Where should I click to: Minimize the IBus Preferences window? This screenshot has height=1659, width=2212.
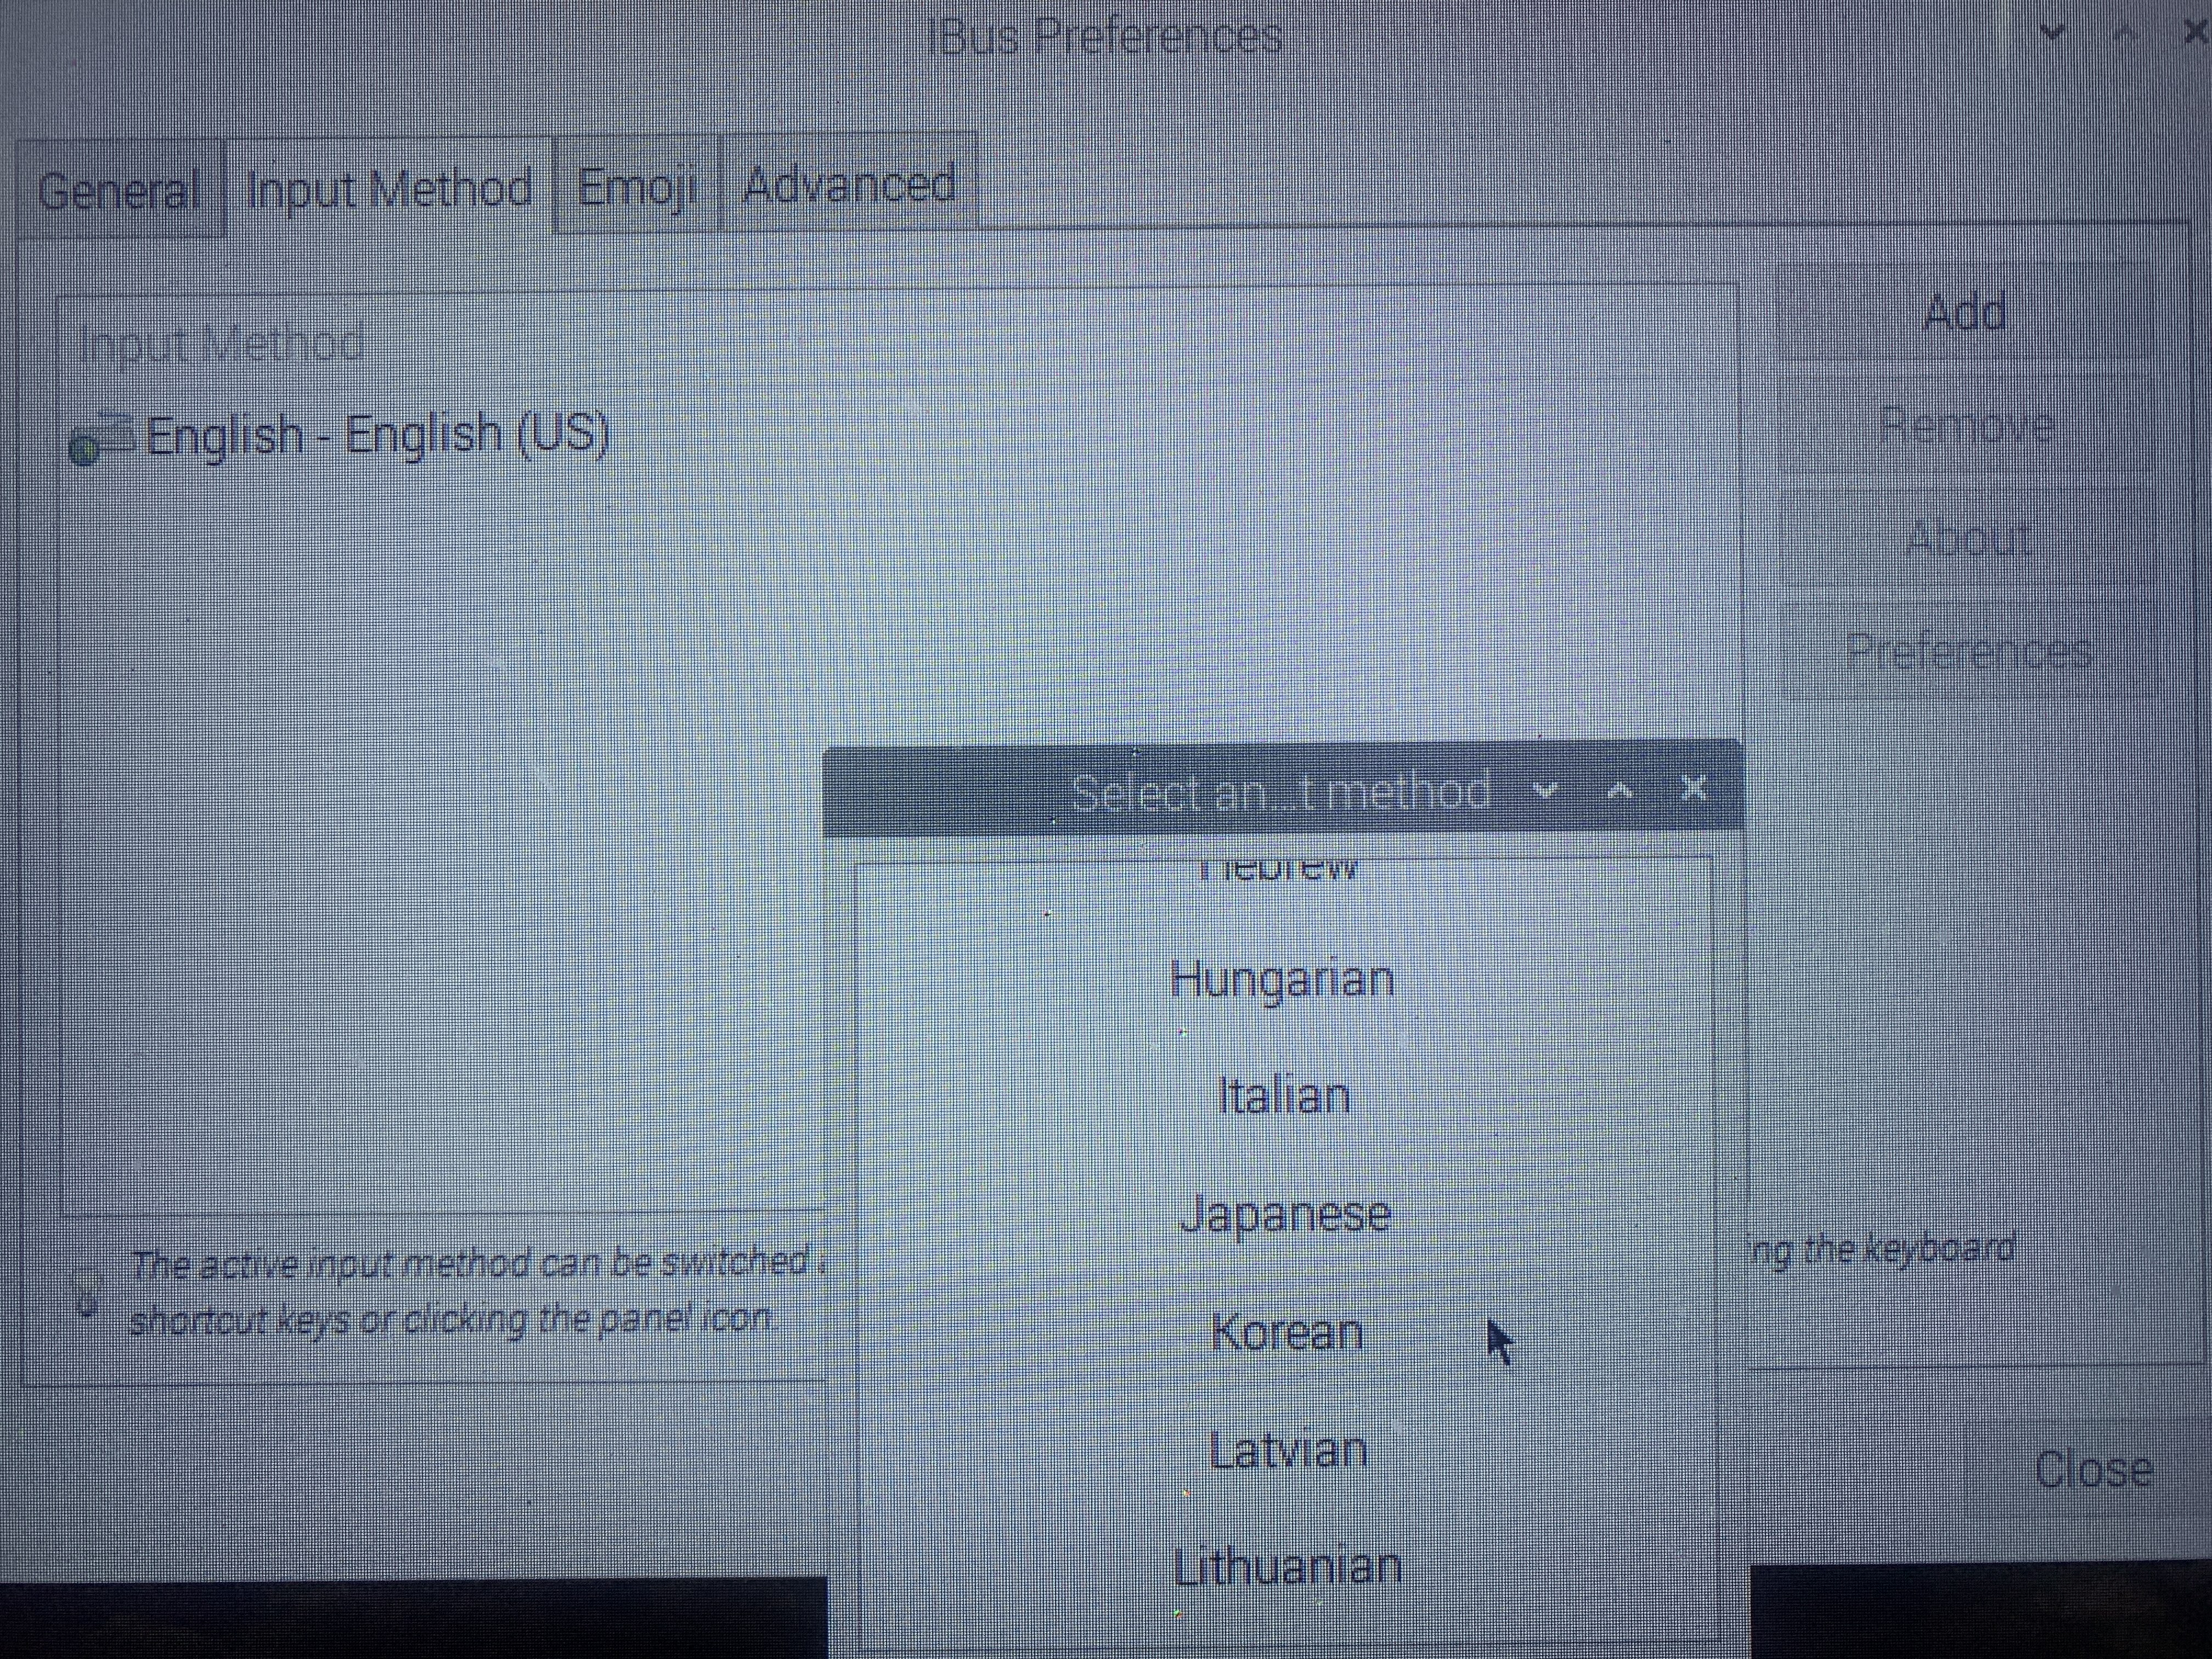(x=2052, y=32)
